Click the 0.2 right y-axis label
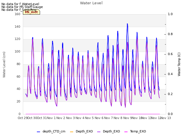Image resolution: width=183 pixels, height=137 pixels. click(170, 94)
